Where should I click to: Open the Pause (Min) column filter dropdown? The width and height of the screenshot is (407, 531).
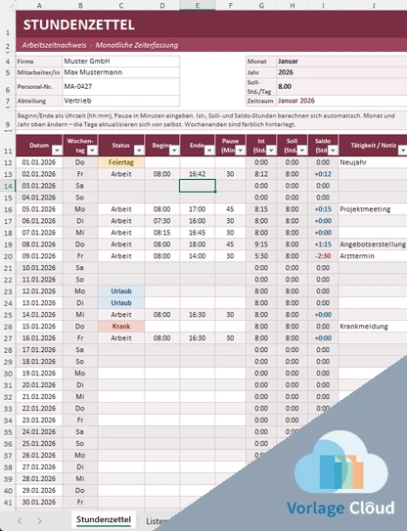(241, 150)
